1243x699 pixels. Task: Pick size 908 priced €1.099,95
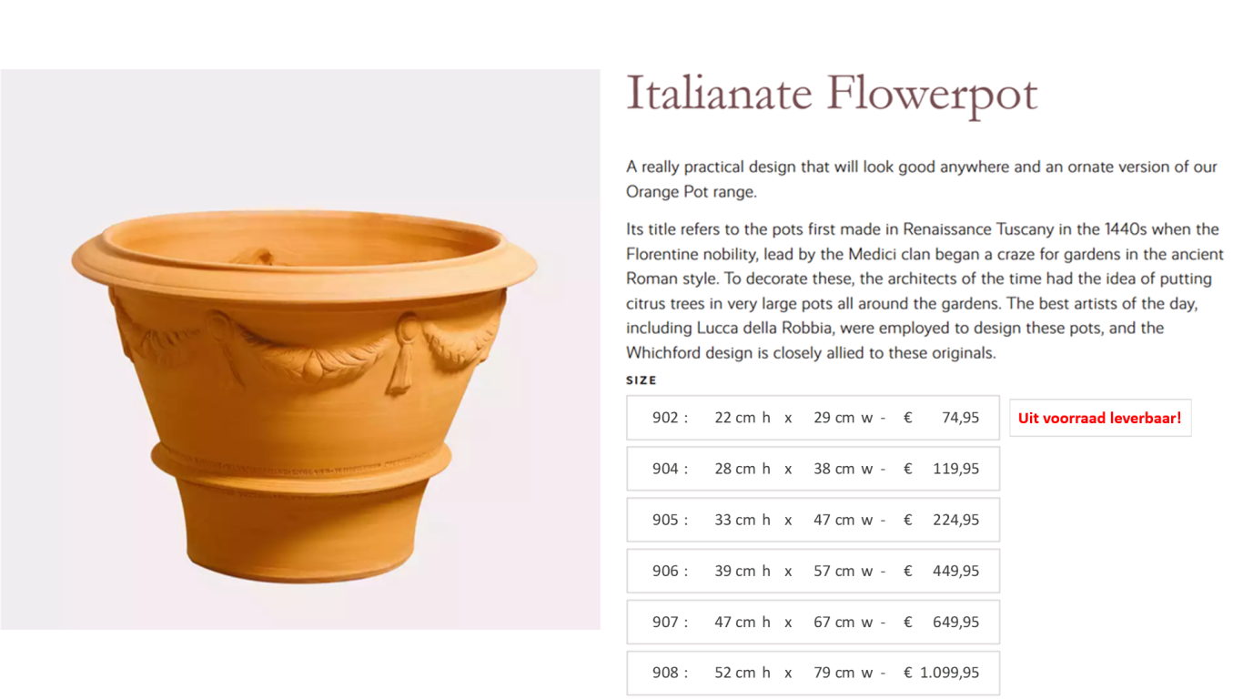pos(813,673)
